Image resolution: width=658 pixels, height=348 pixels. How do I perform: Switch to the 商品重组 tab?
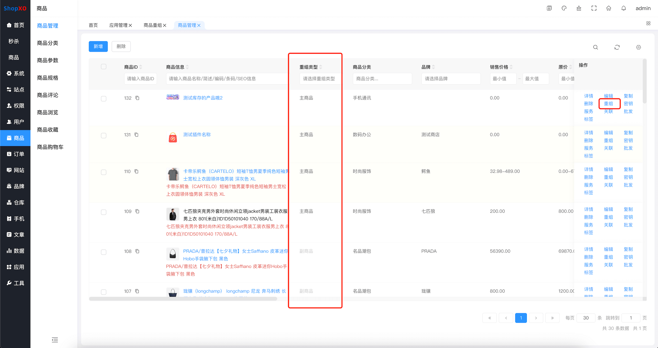(x=153, y=25)
